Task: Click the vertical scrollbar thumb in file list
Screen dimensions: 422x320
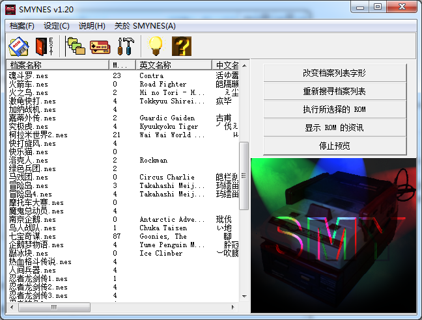Action: click(244, 176)
